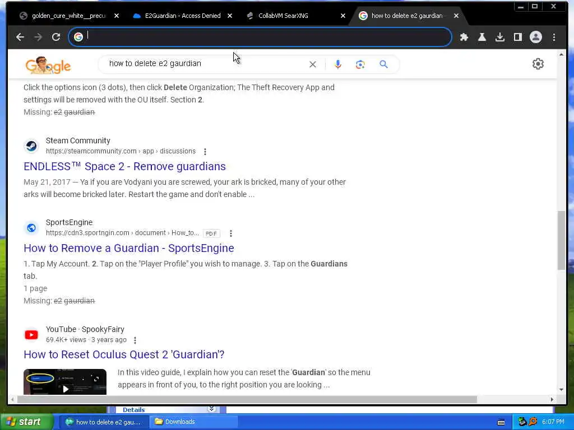
Task: Click the Google icon in address bar
Action: click(x=78, y=37)
